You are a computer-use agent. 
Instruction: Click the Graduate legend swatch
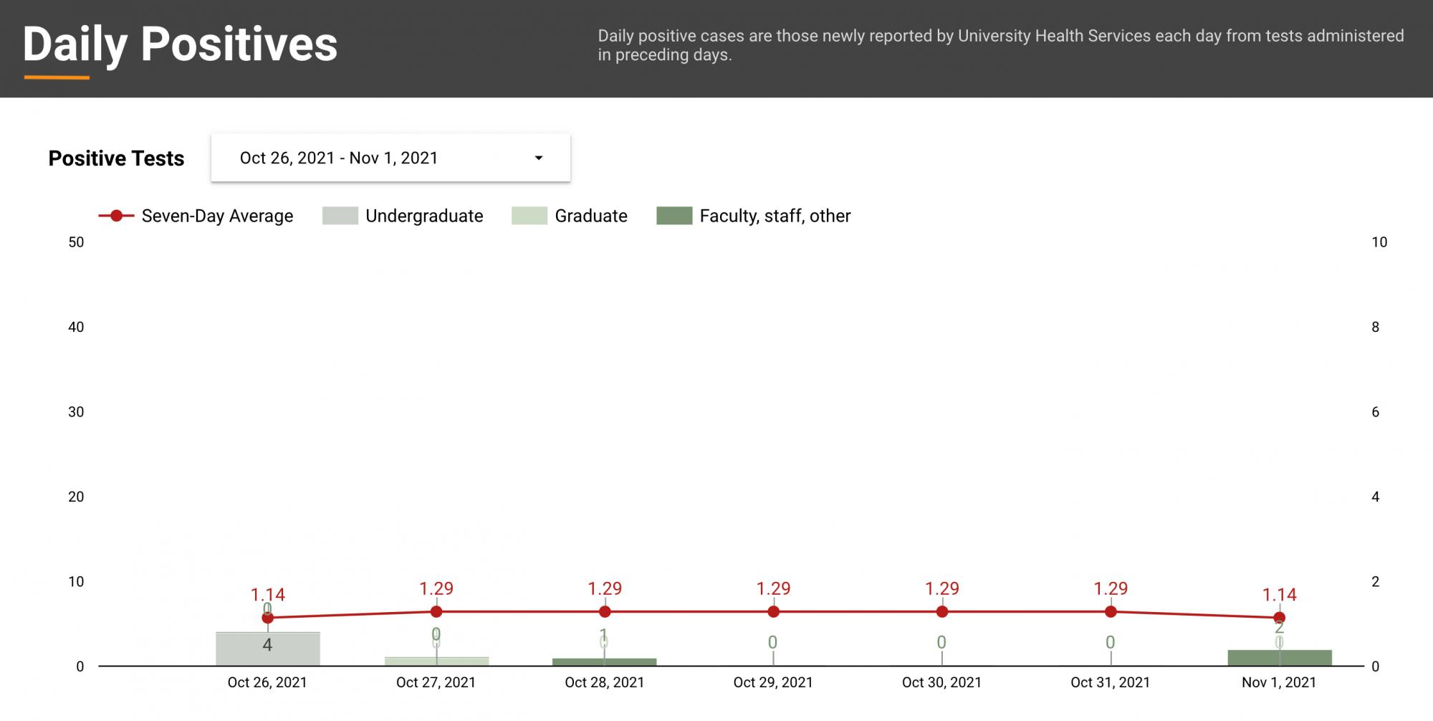coord(529,215)
